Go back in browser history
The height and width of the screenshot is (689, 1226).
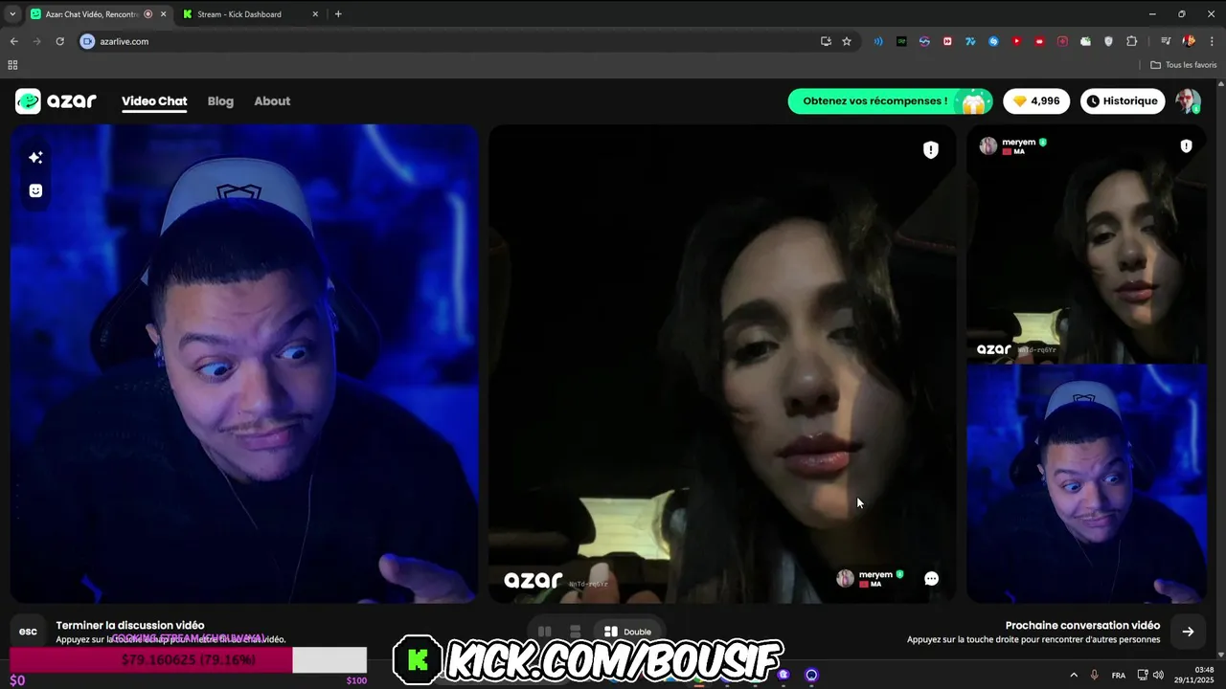click(13, 41)
